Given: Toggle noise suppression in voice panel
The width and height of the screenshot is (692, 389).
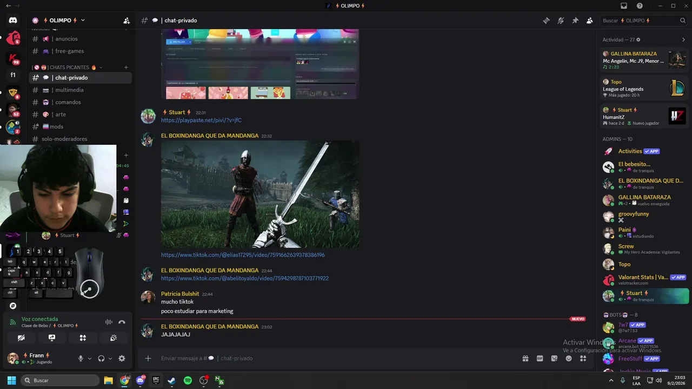Looking at the screenshot, I should tap(109, 322).
